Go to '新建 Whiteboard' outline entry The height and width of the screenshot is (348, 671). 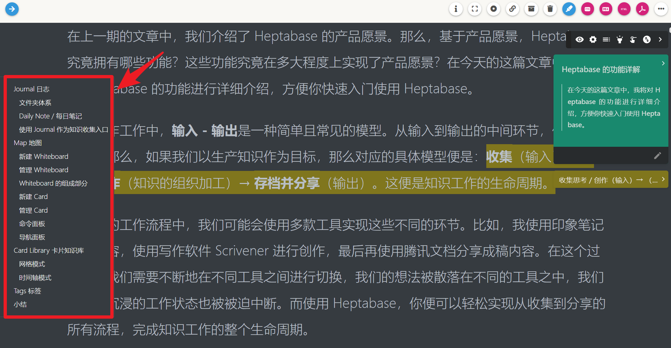coord(44,157)
